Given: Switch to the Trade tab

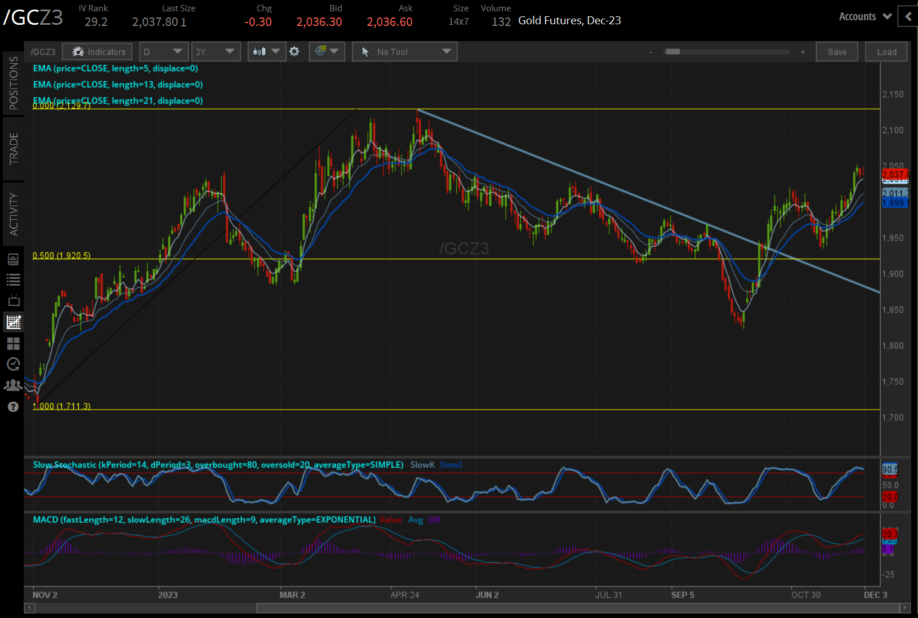Looking at the screenshot, I should [13, 149].
